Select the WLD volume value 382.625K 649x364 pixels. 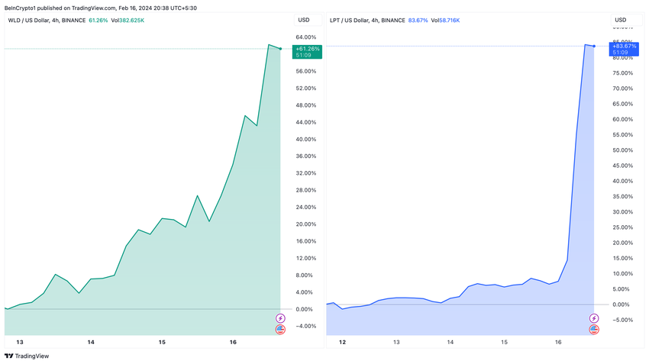[x=131, y=21]
